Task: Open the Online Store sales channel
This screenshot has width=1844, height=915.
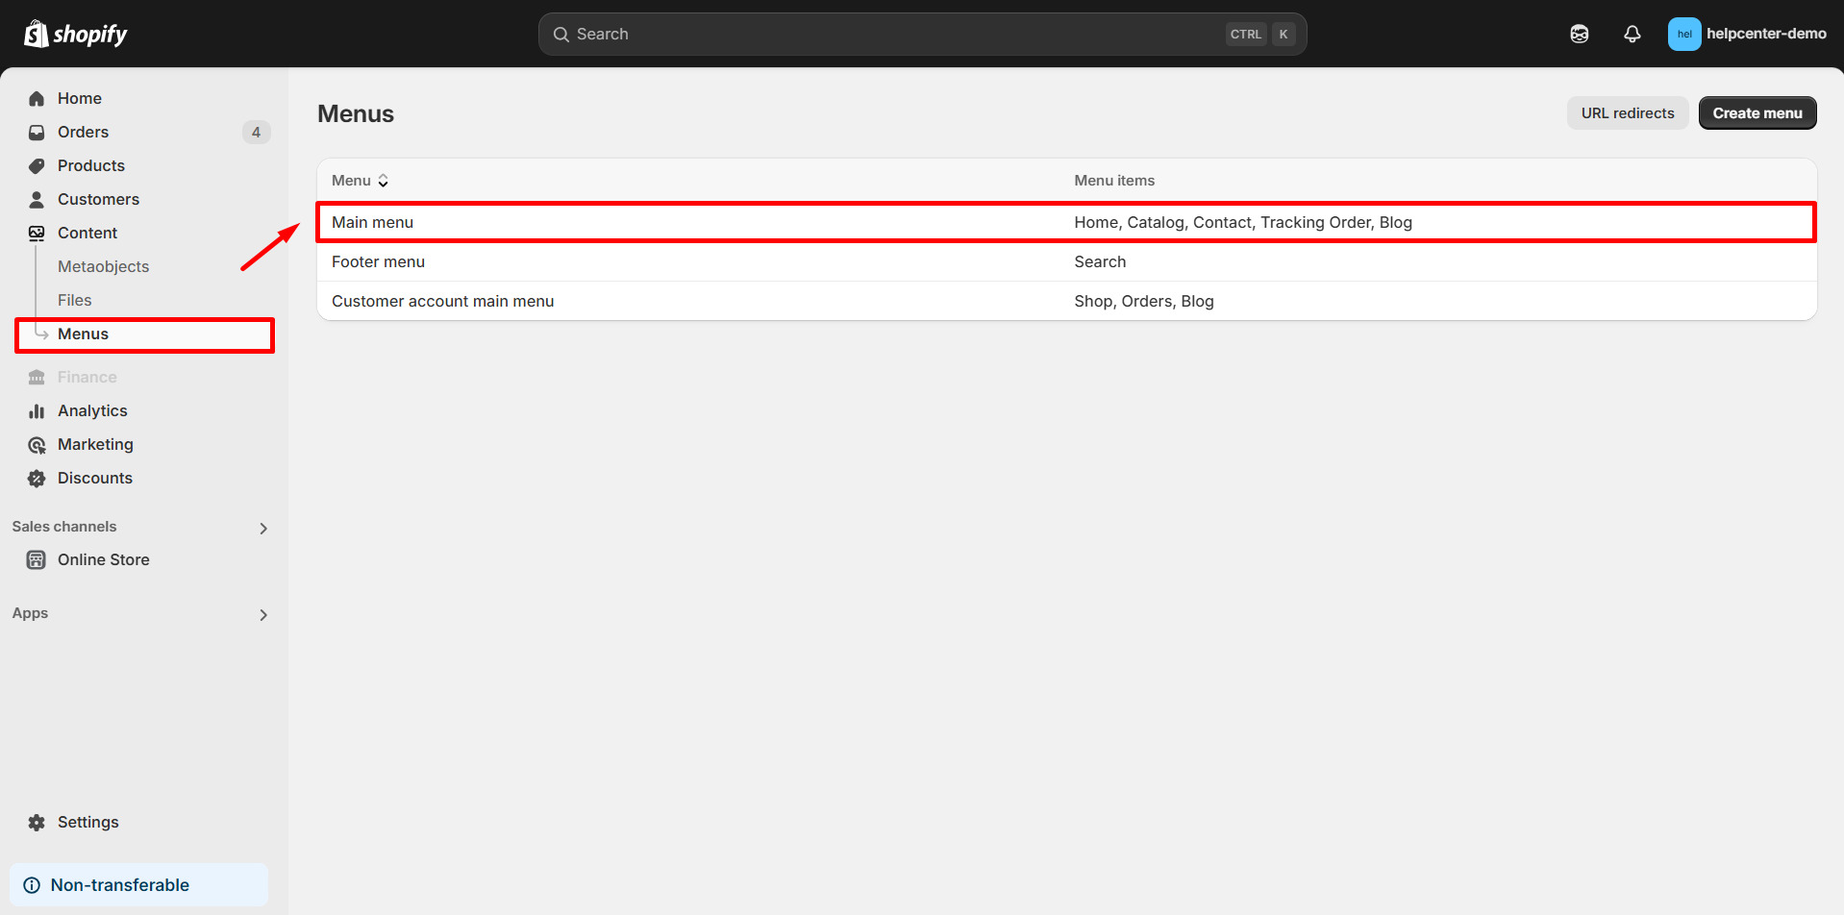Action: [103, 559]
